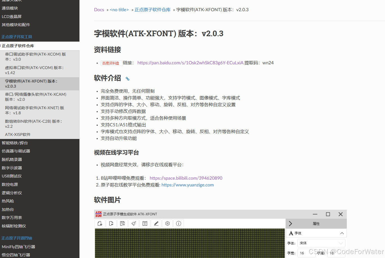Click the 字宽 input field with 16

306,253
